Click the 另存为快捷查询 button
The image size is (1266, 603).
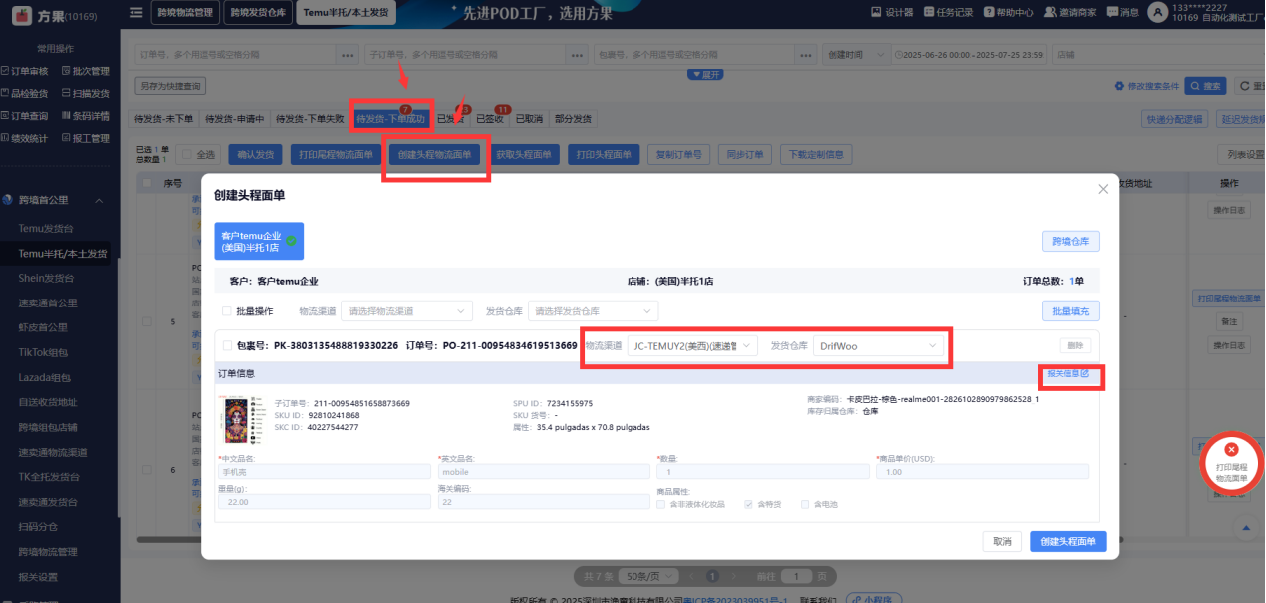(170, 86)
